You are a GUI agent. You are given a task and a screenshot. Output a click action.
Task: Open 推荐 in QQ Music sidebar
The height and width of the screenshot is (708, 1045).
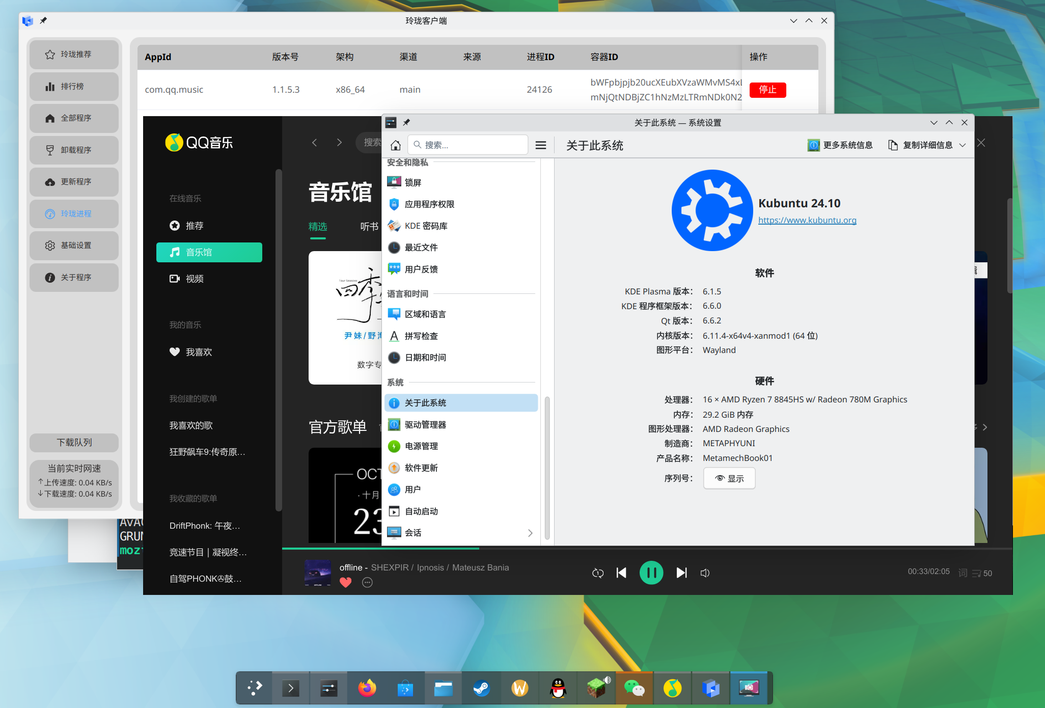pos(209,226)
